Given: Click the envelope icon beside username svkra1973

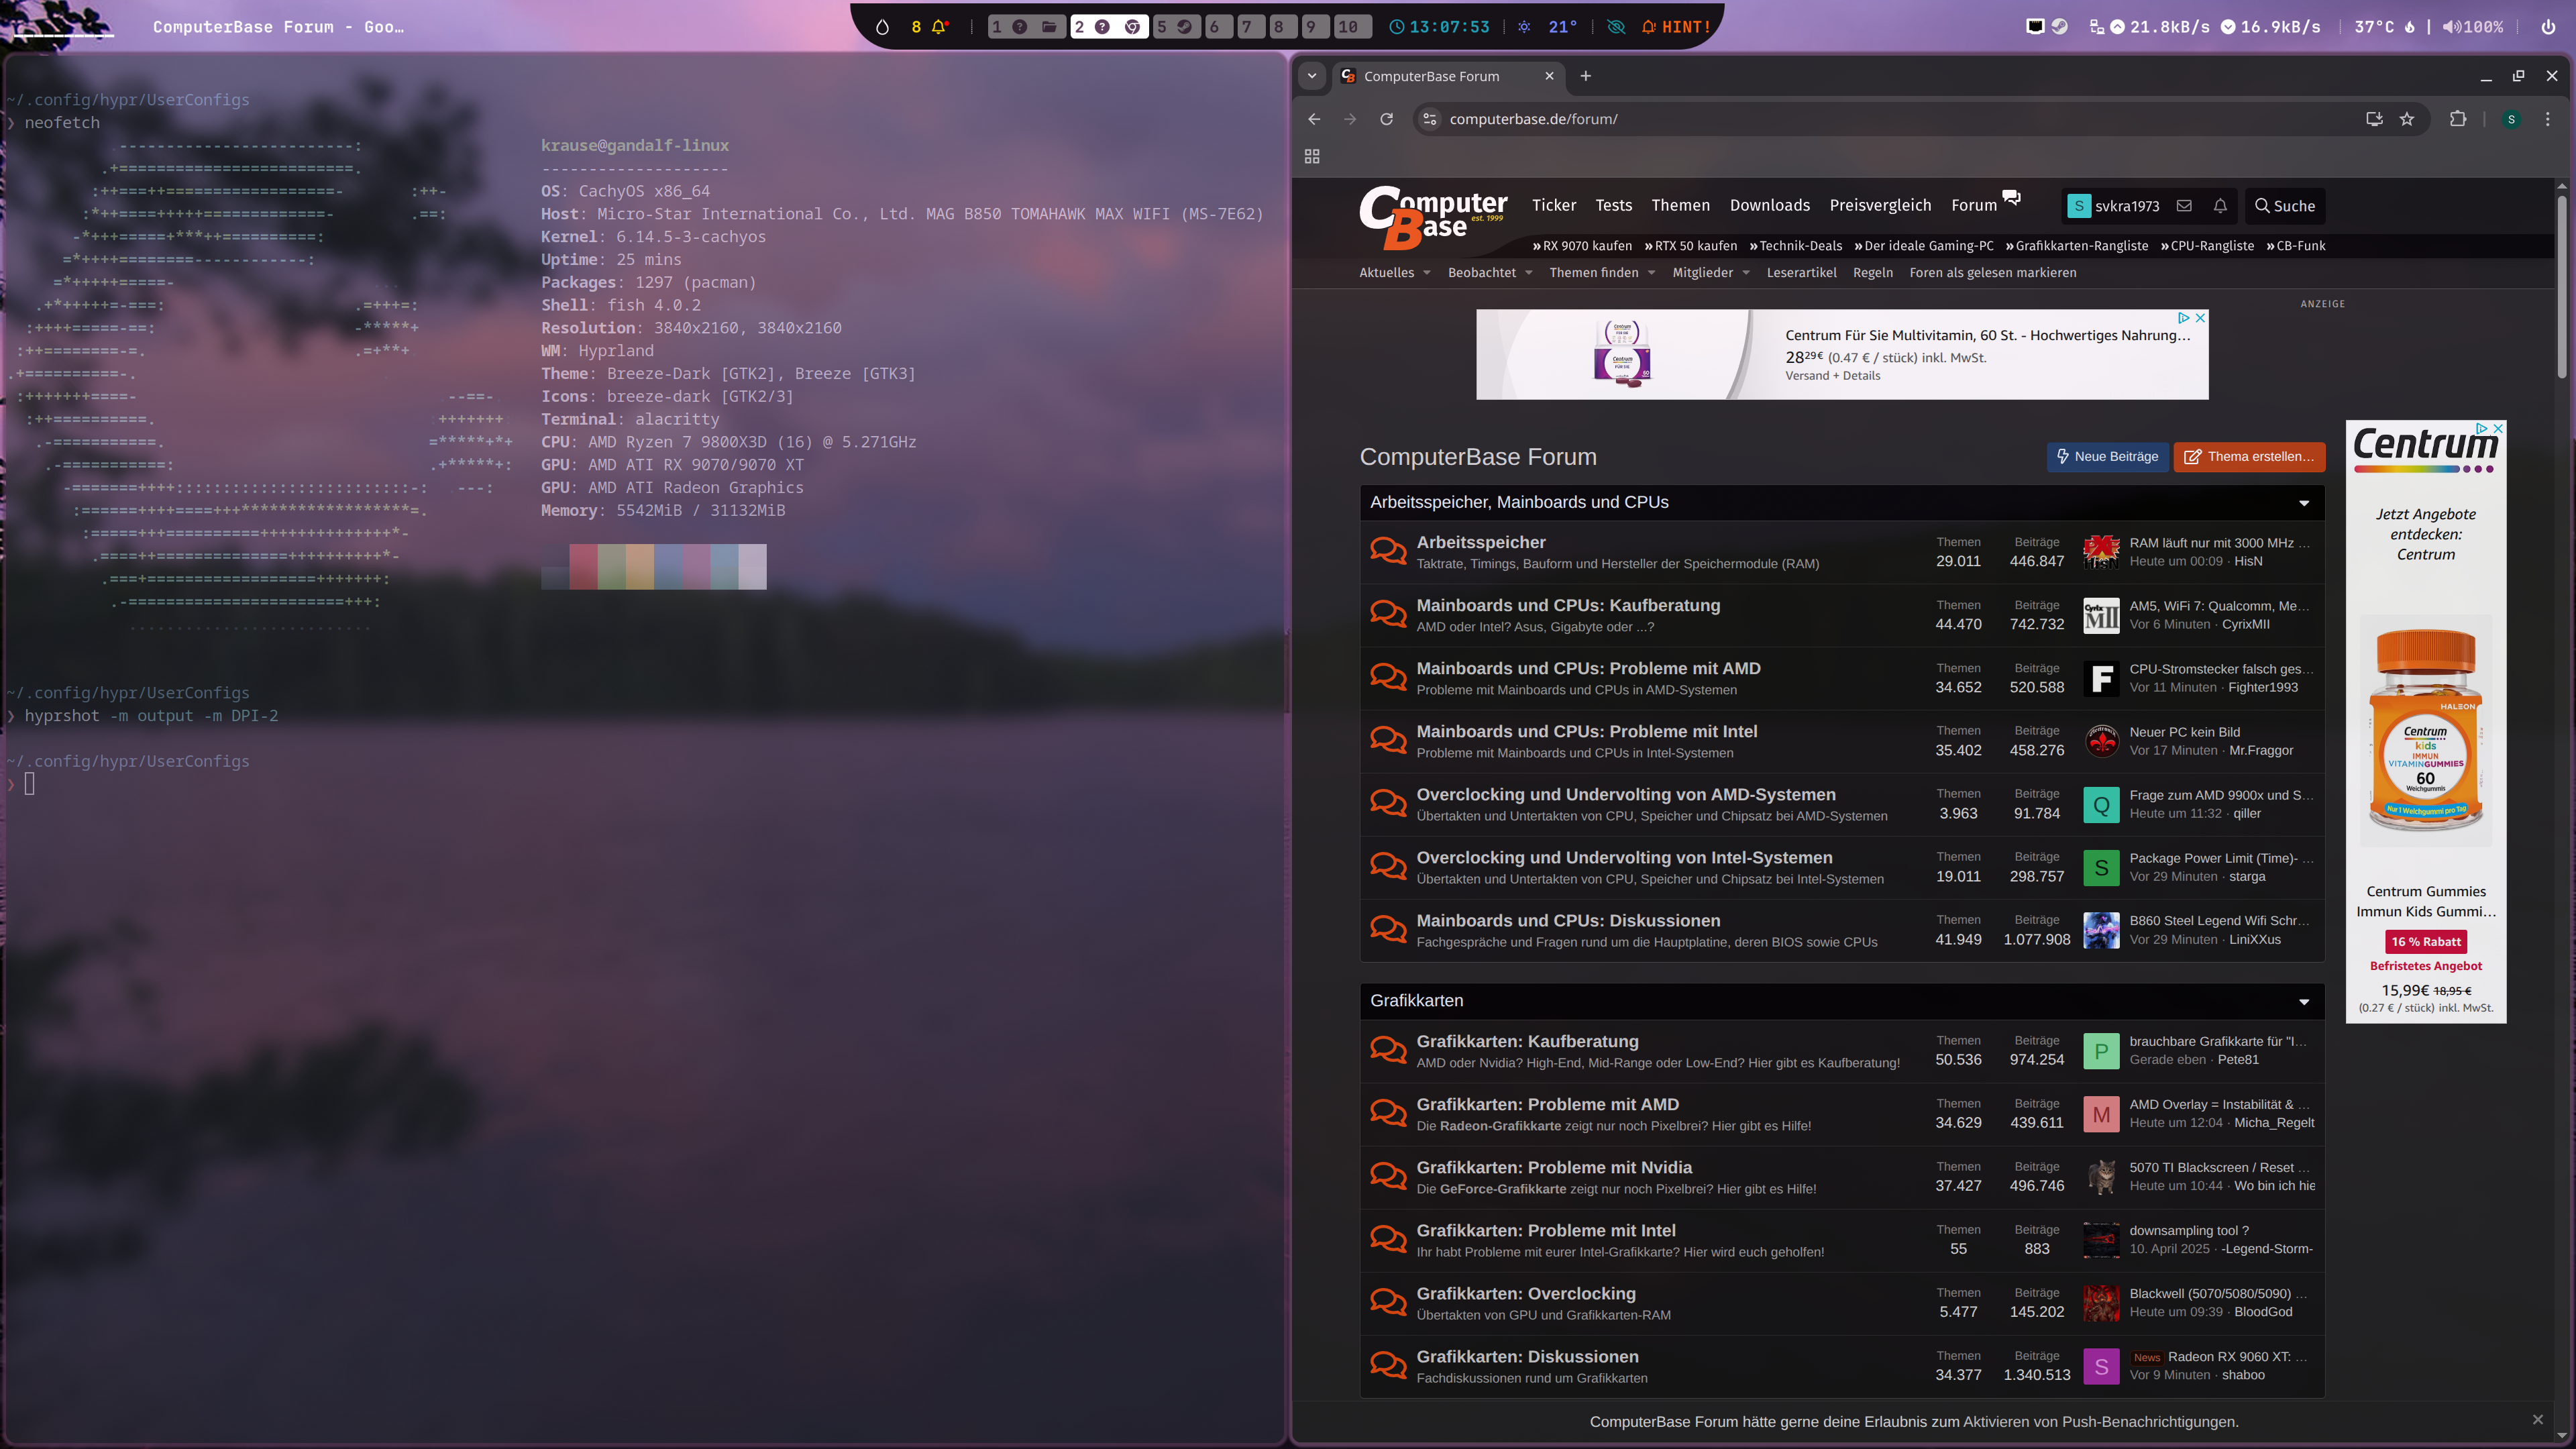Looking at the screenshot, I should tap(2184, 206).
